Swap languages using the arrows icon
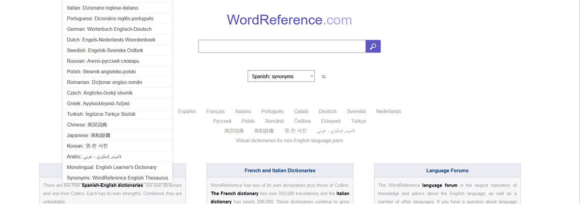Image resolution: width=580 pixels, height=204 pixels. pos(323,77)
